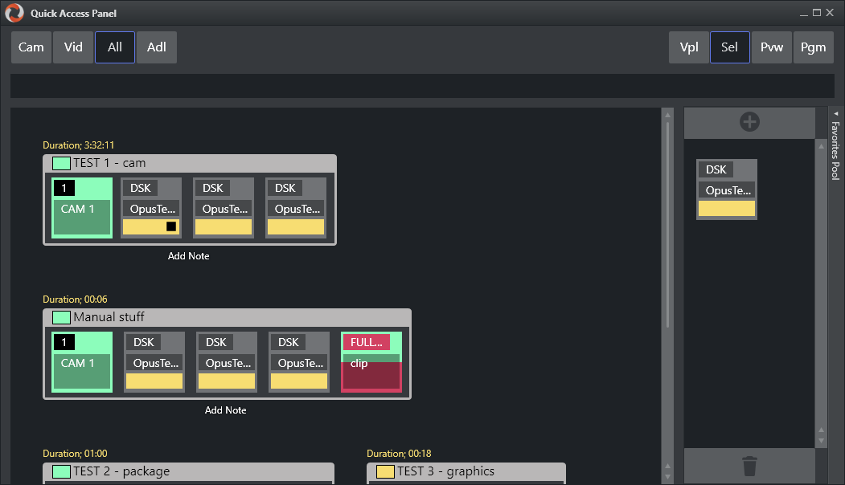Viewport: 845px width, 485px height.
Task: Switch to Sel mode
Action: coord(729,47)
